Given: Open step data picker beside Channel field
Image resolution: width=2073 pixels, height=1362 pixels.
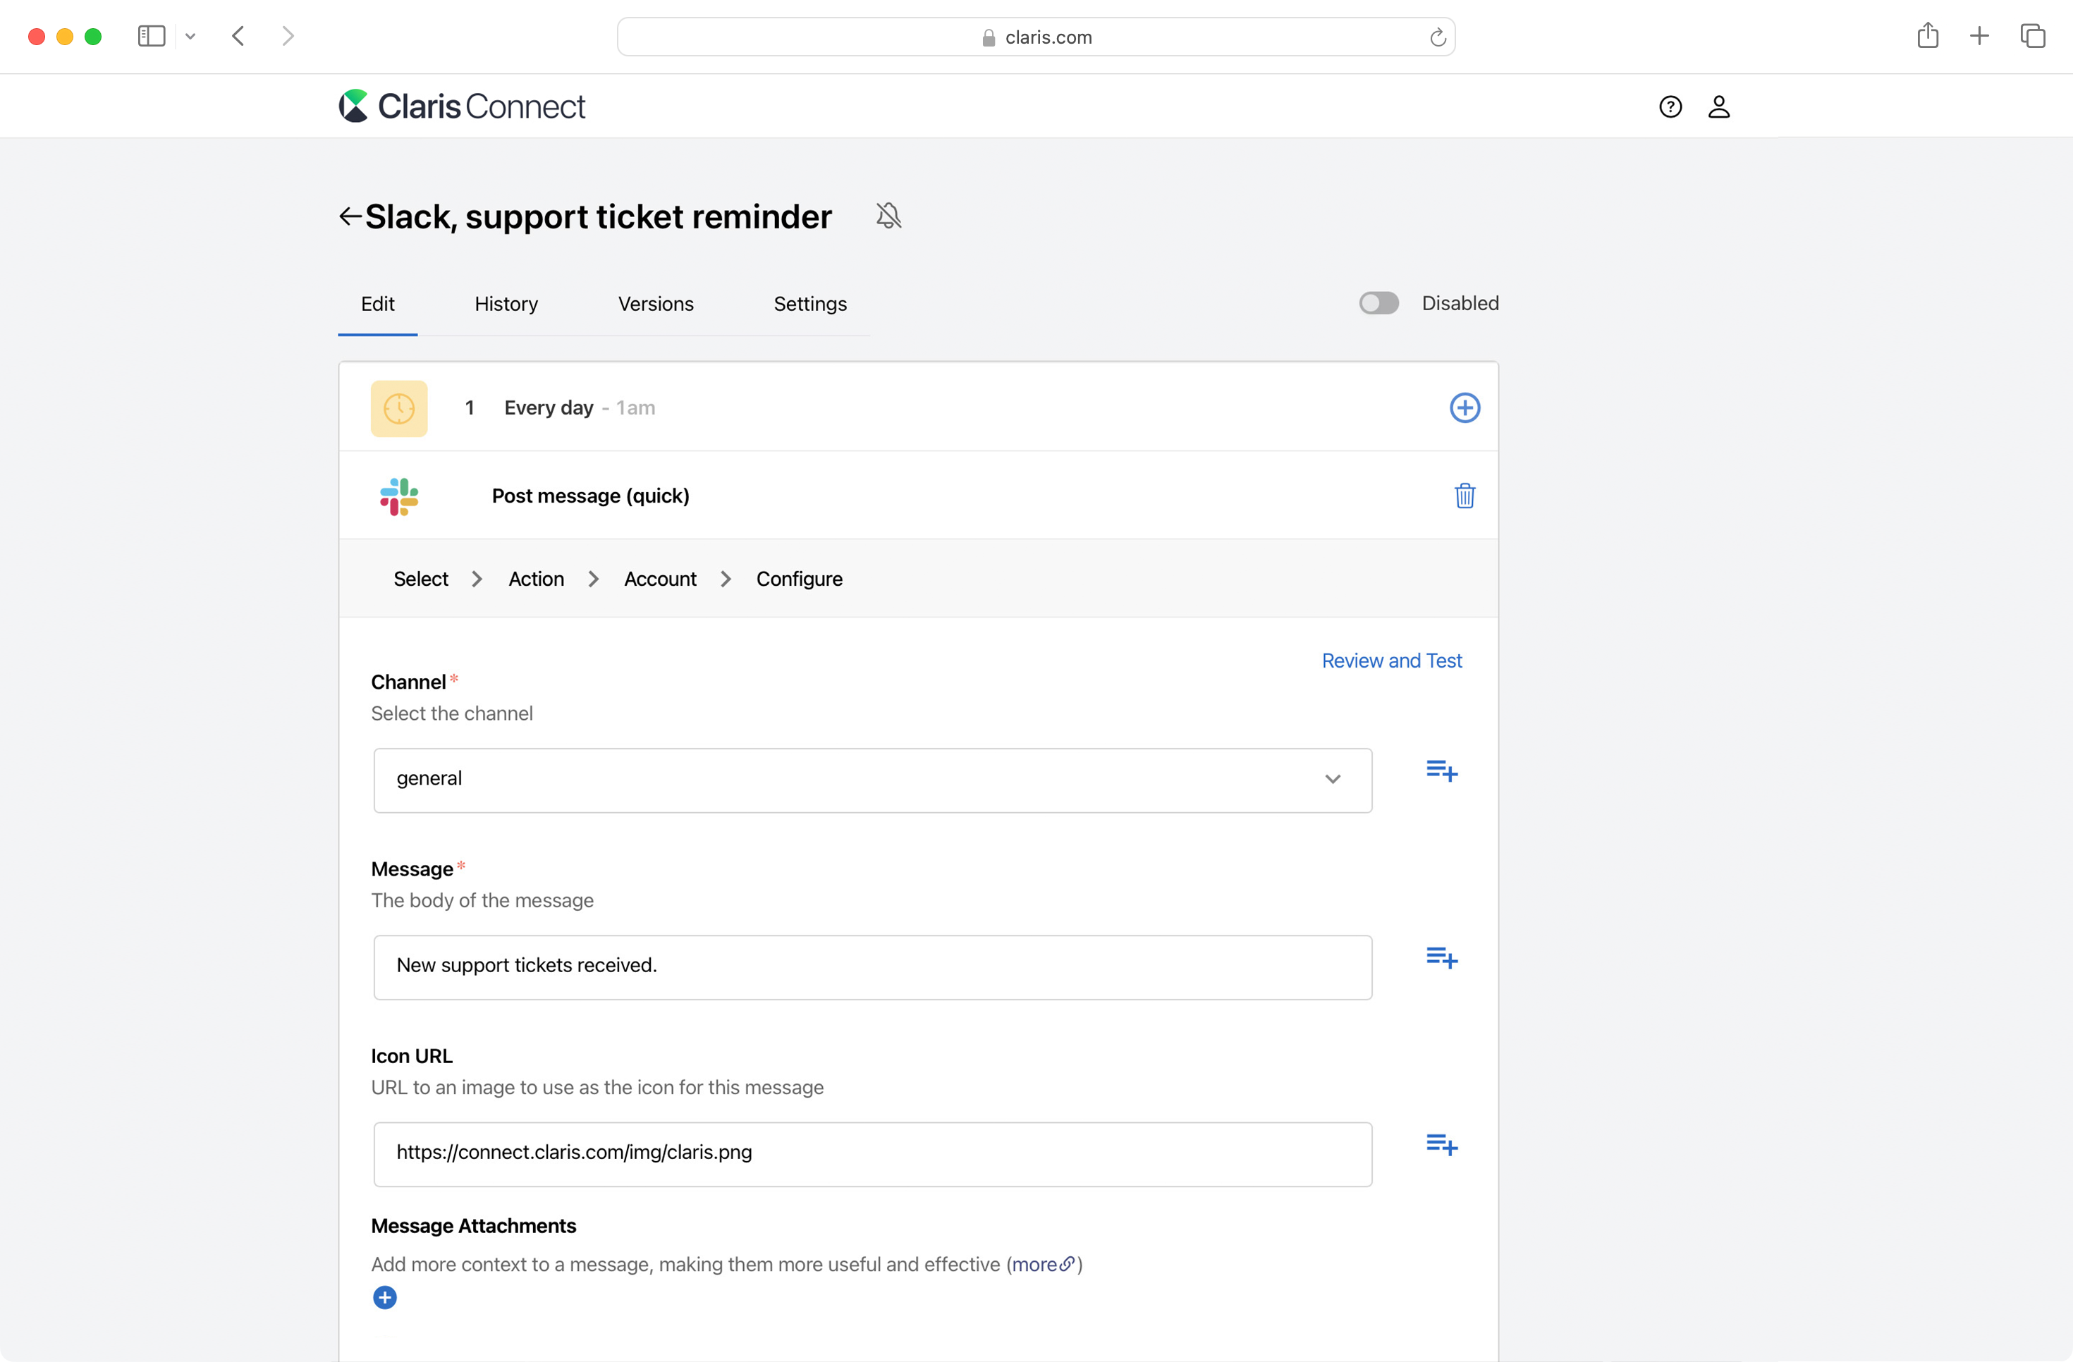Looking at the screenshot, I should [1441, 771].
